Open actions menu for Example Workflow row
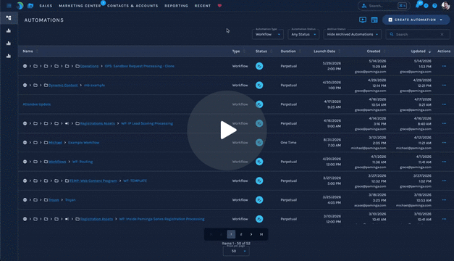The width and height of the screenshot is (454, 261). tap(444, 143)
